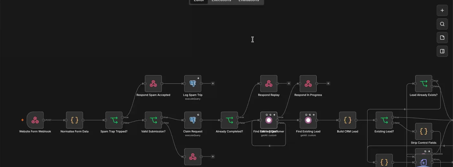Click the false output of Spam Trap Tripped?
The image size is (453, 167).
122,123
